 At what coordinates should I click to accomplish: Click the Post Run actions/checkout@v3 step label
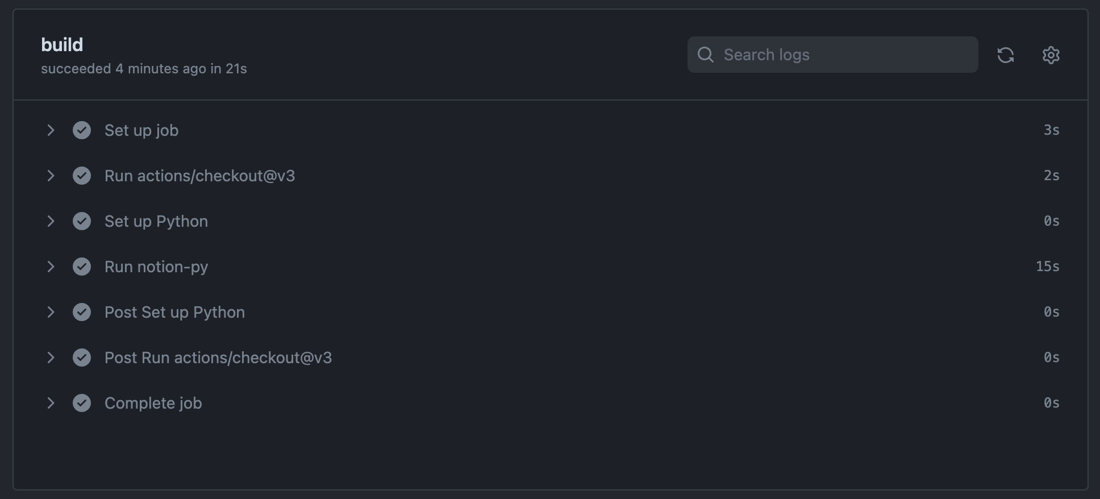click(x=218, y=357)
